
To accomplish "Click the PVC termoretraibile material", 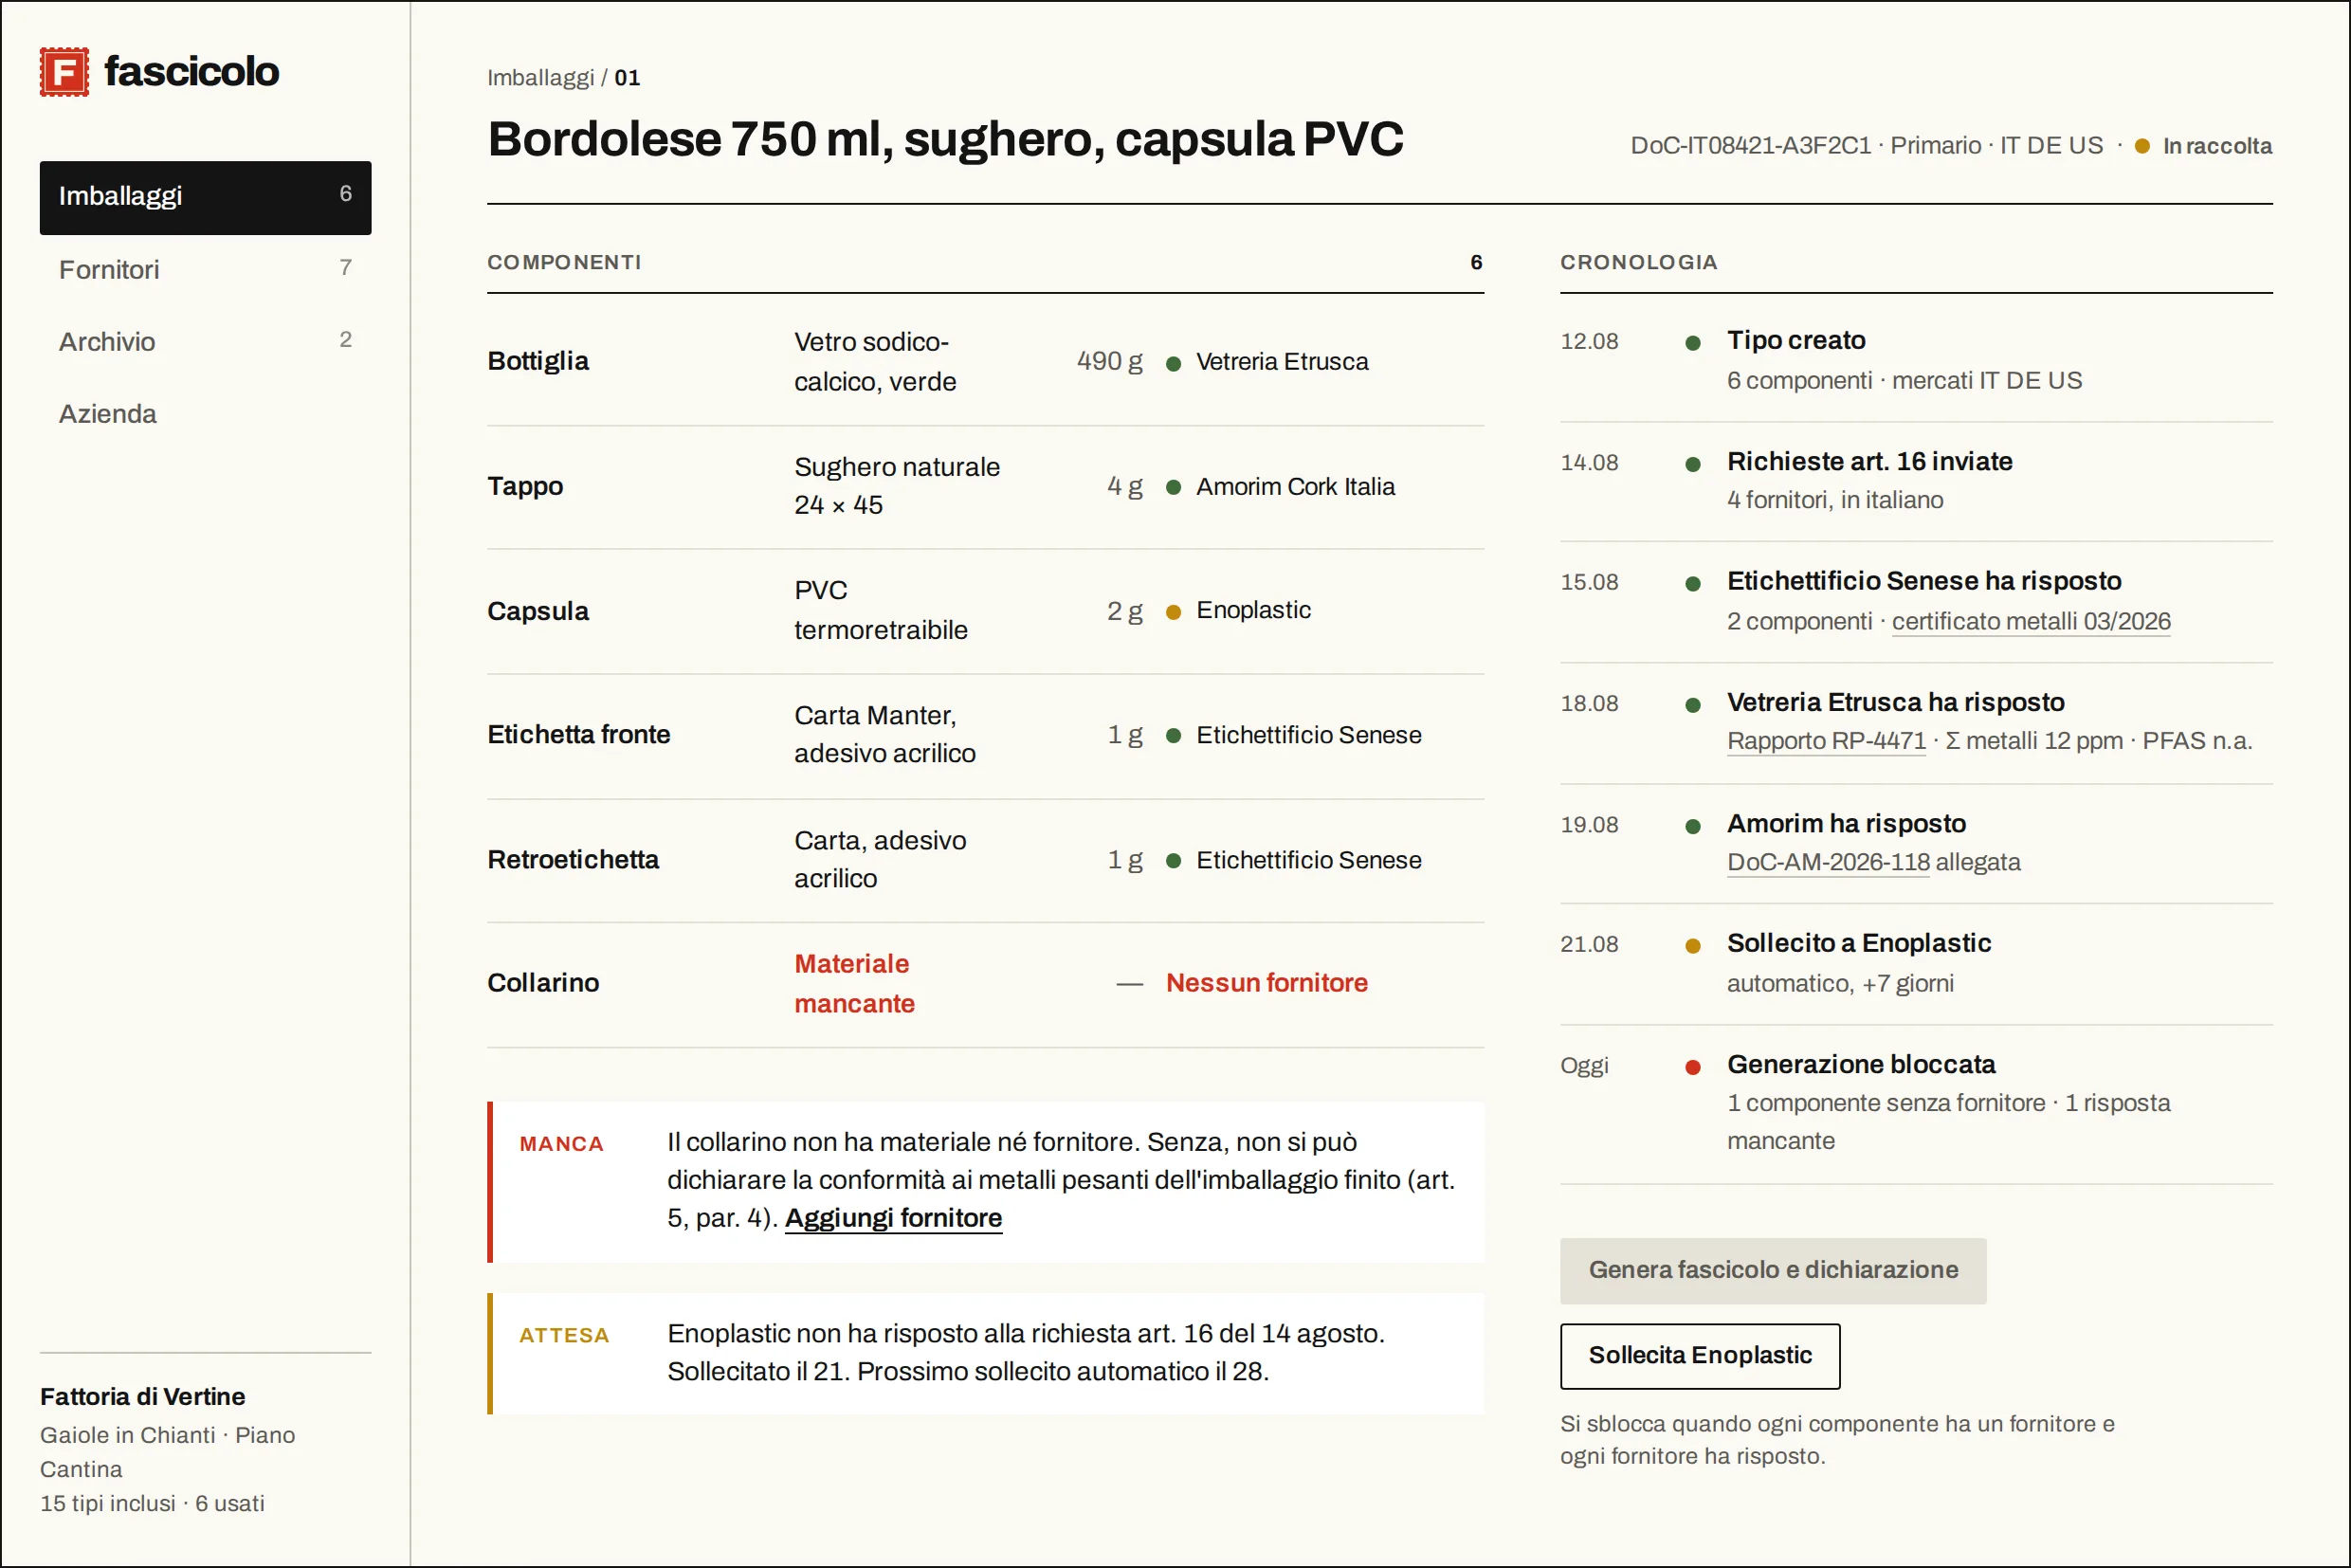I will pos(881,610).
